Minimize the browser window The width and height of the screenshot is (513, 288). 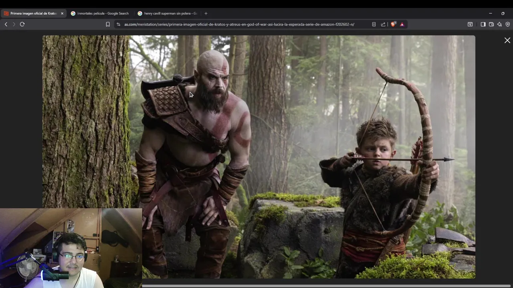pos(490,13)
